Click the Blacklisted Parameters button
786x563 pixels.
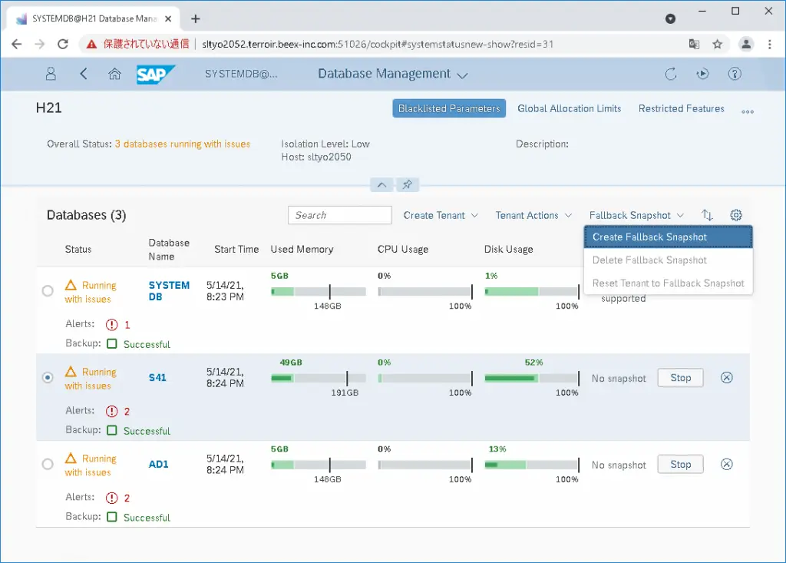(x=448, y=108)
